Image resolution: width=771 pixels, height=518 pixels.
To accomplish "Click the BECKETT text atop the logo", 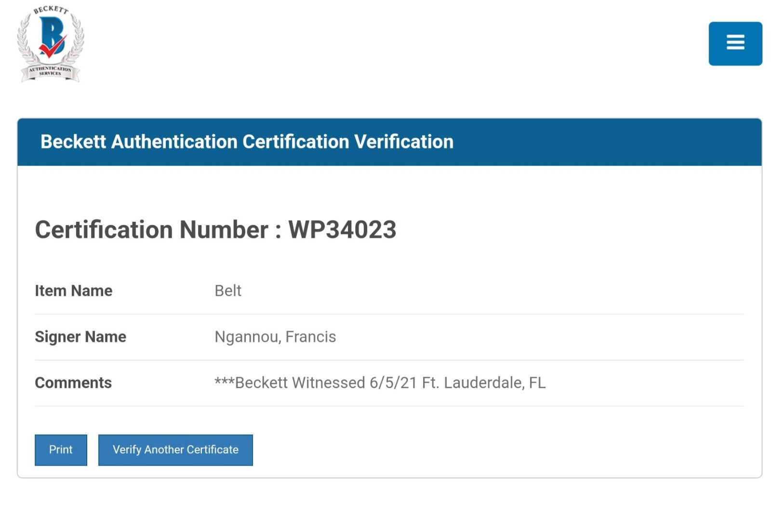I will tap(51, 10).
